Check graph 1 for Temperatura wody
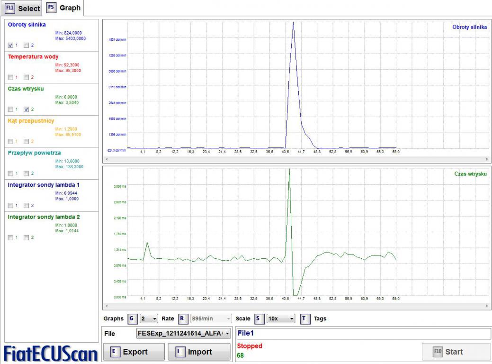 coord(11,77)
